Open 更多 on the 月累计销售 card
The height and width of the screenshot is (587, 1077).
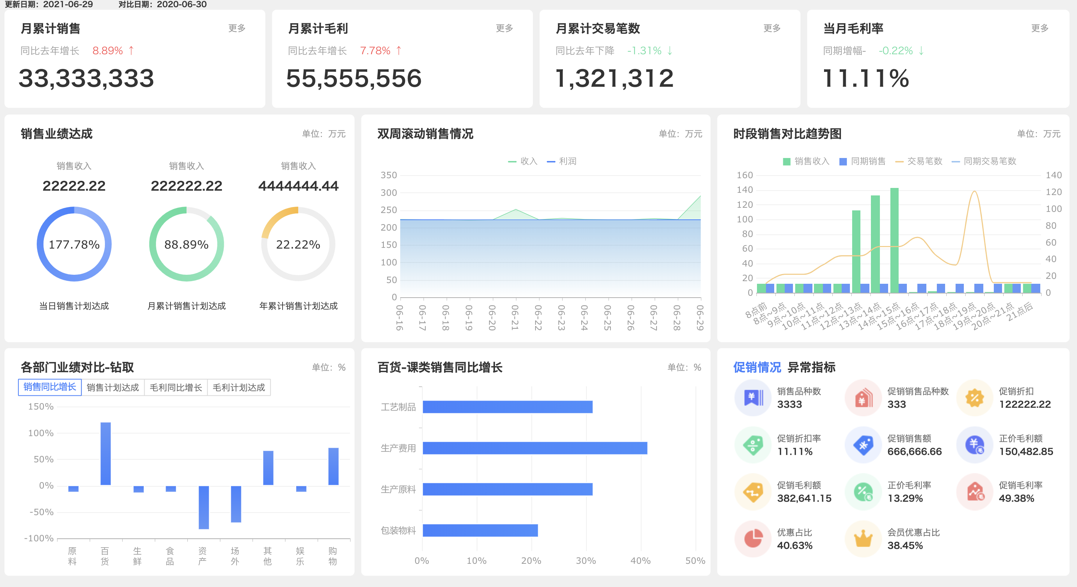coord(236,28)
